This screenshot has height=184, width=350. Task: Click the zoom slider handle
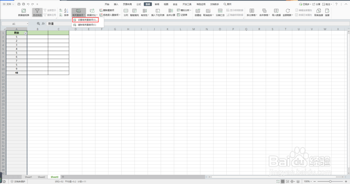pos(330,182)
